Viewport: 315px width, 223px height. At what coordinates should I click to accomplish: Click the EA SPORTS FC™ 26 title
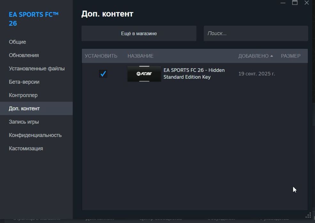click(34, 19)
